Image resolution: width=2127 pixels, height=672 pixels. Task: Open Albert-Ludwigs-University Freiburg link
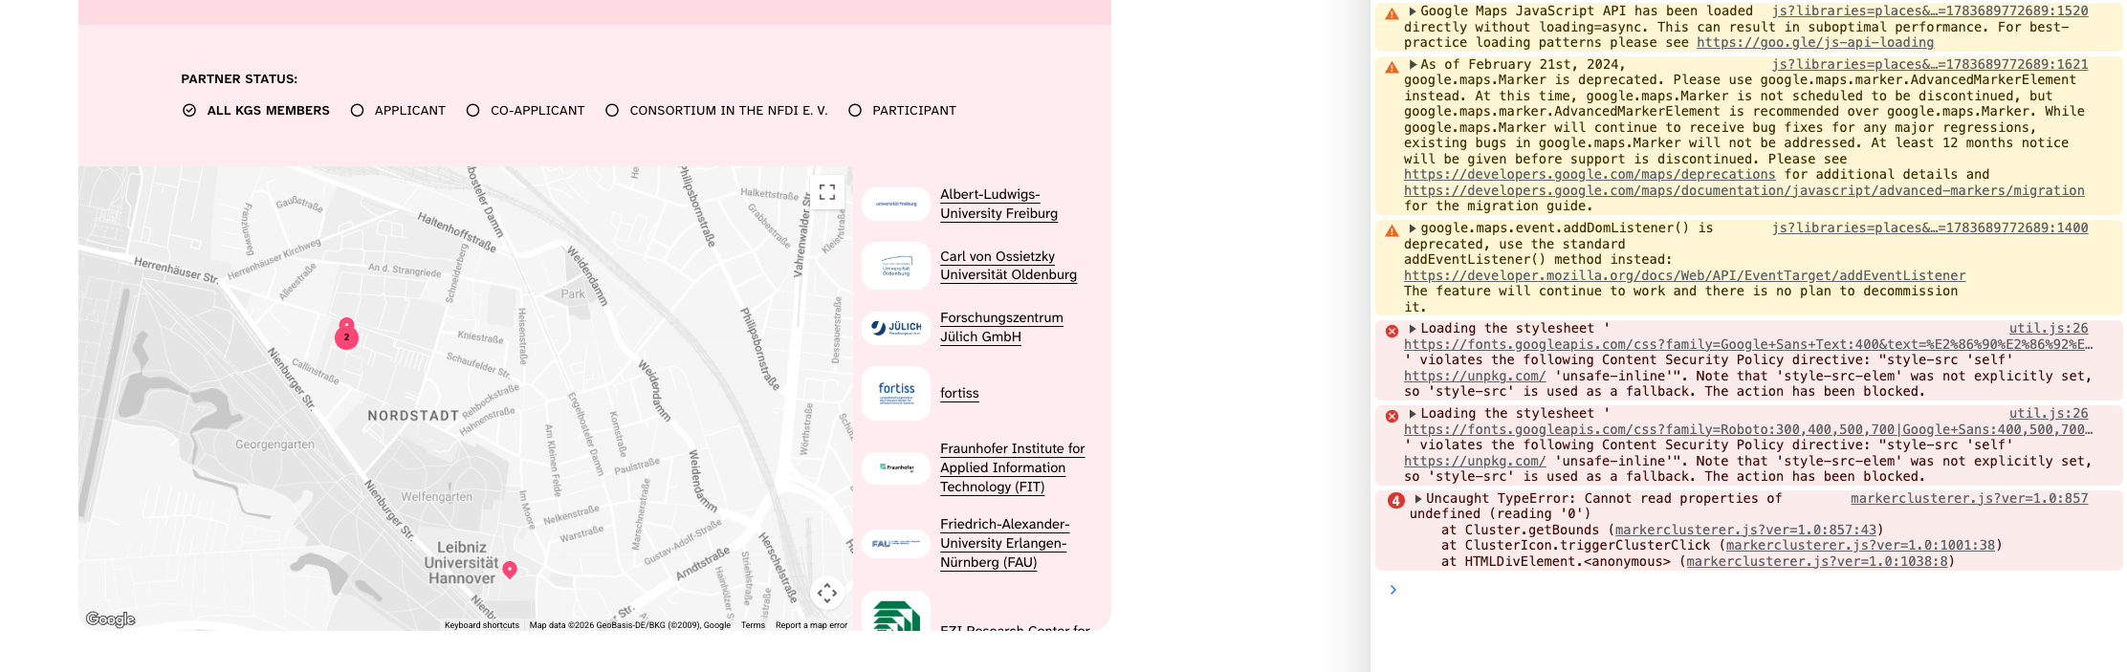[x=998, y=204]
